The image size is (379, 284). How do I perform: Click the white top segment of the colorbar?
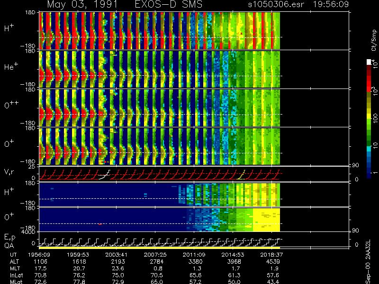pos(369,62)
